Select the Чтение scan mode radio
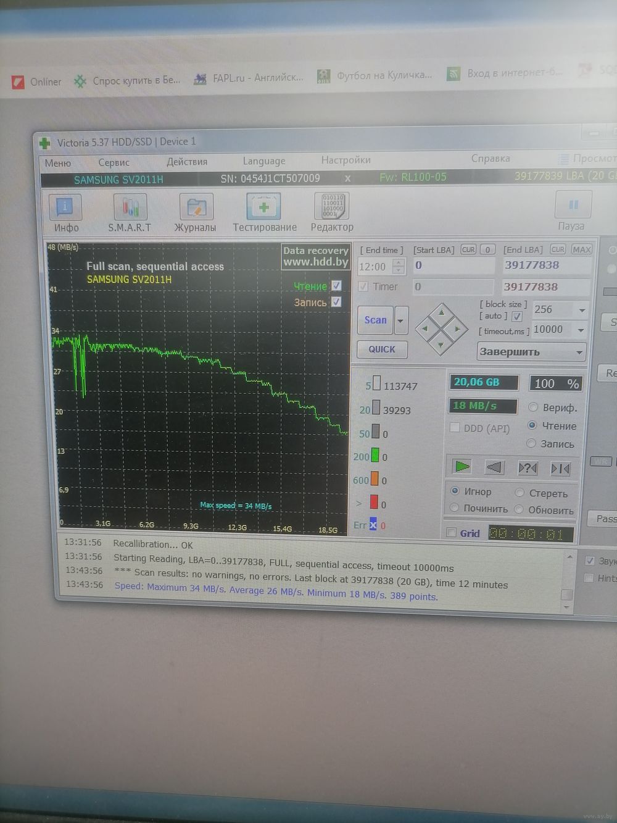Image resolution: width=617 pixels, height=823 pixels. tap(532, 425)
